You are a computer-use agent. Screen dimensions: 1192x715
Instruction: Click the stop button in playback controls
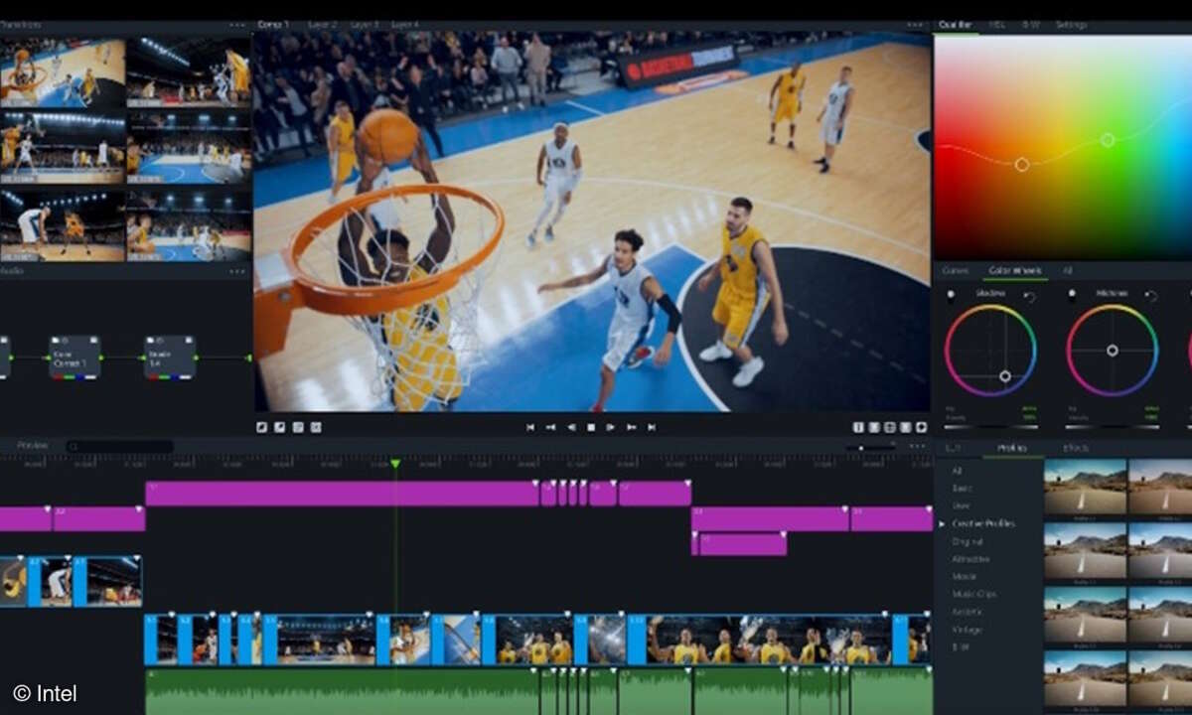(591, 427)
